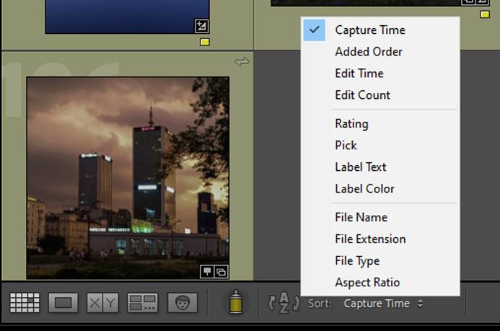Open Compare view (X Y)

(x=102, y=303)
